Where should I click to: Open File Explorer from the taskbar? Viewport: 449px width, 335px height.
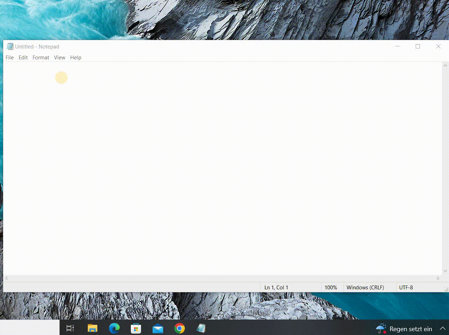[92, 329]
